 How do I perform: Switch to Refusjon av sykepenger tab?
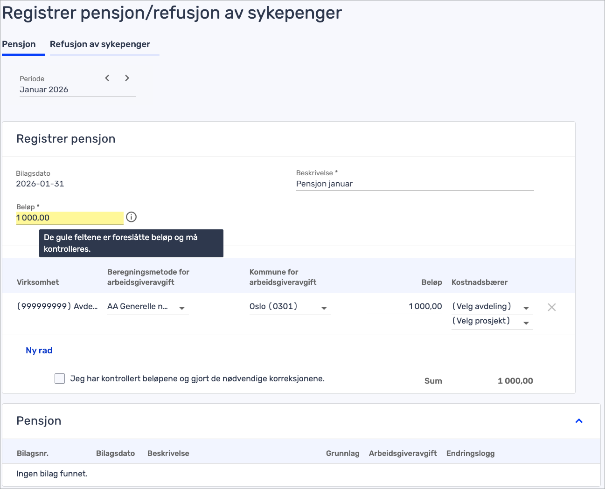100,44
